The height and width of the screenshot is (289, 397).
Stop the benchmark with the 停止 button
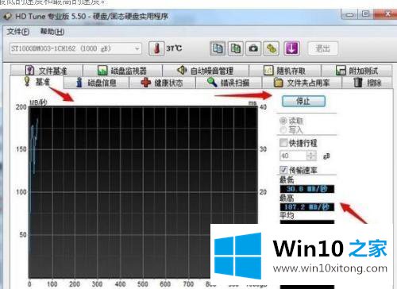pyautogui.click(x=303, y=101)
